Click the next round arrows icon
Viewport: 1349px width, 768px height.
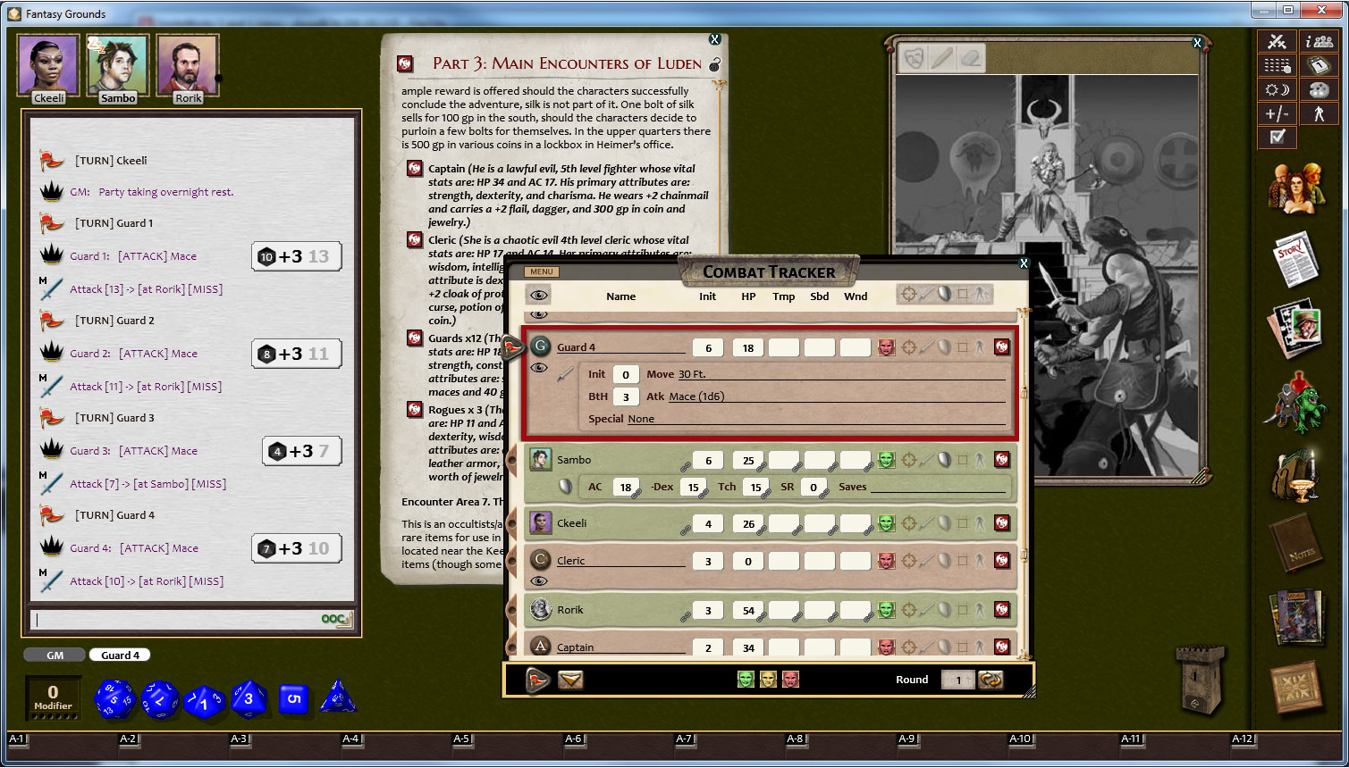991,680
